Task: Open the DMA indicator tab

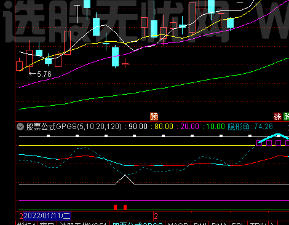Action: 219,223
